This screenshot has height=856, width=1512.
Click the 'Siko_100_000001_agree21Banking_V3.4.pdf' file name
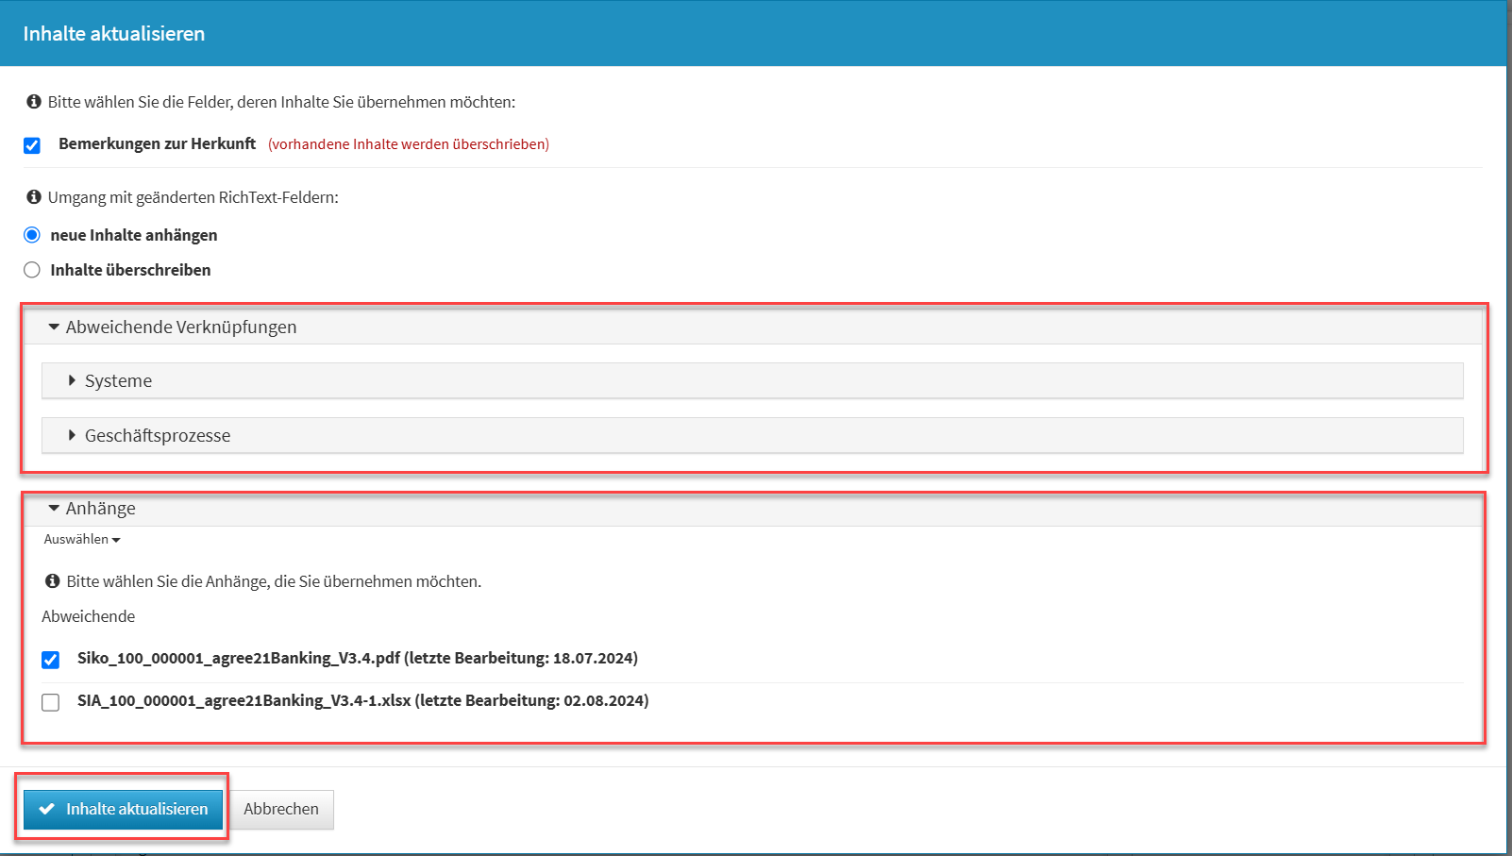point(239,658)
